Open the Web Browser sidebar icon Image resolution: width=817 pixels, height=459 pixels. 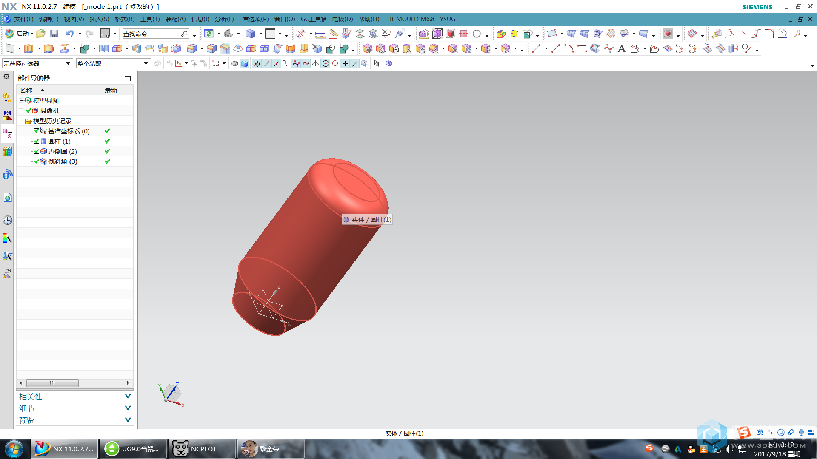[7, 198]
